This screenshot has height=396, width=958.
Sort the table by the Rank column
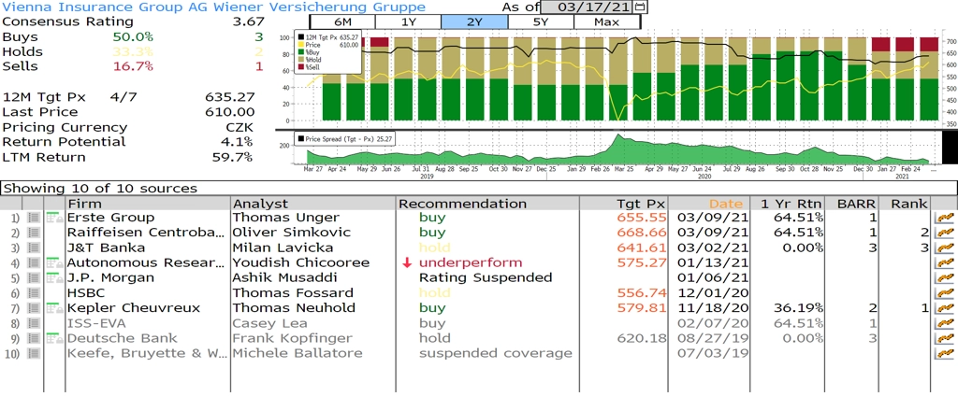pyautogui.click(x=907, y=204)
